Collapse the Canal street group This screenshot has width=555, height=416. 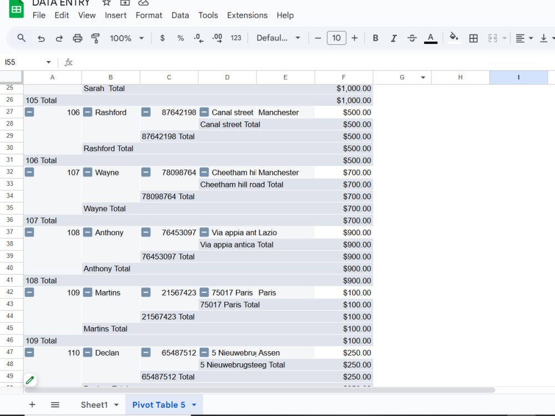click(x=204, y=113)
